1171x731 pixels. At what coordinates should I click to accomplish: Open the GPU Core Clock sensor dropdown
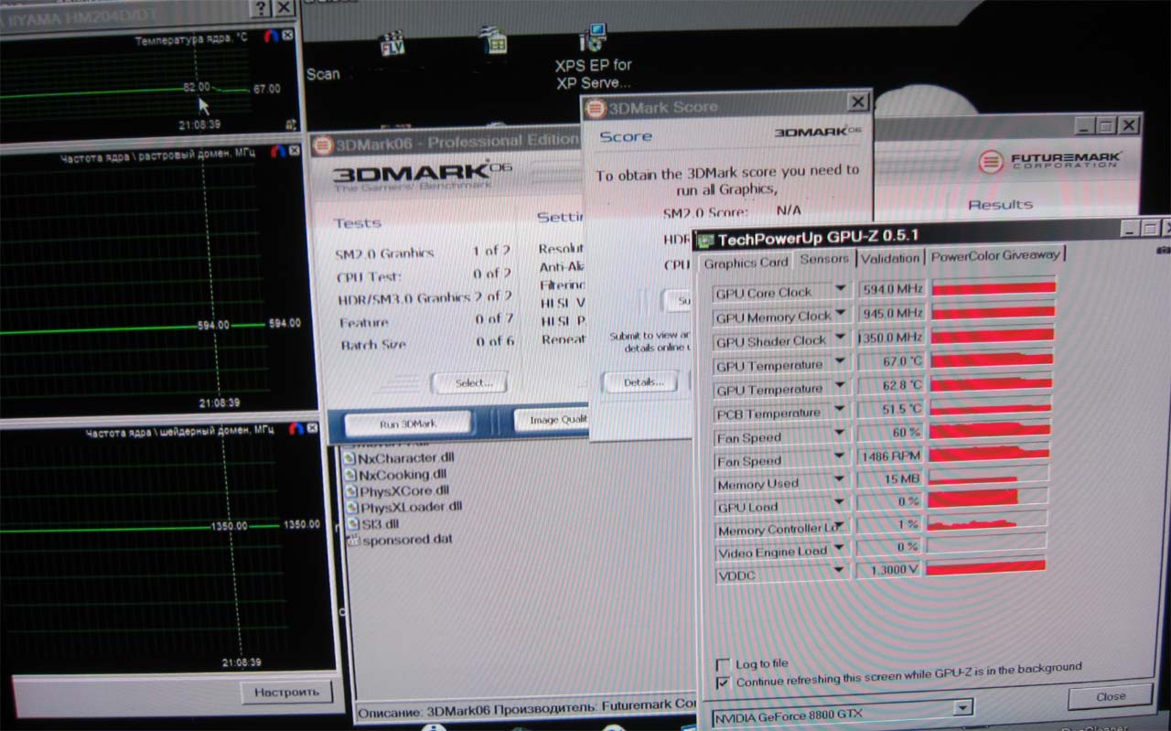pos(839,291)
